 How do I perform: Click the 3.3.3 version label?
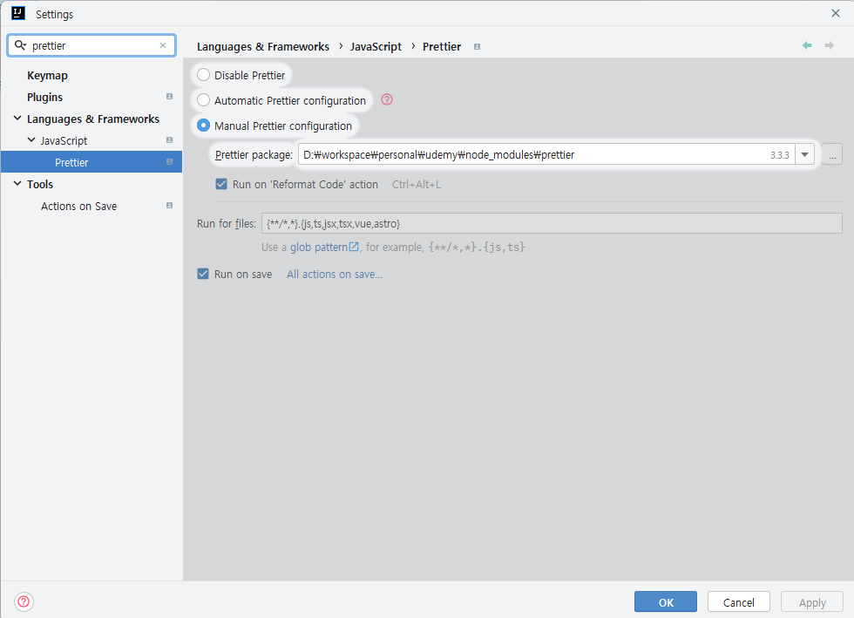779,155
